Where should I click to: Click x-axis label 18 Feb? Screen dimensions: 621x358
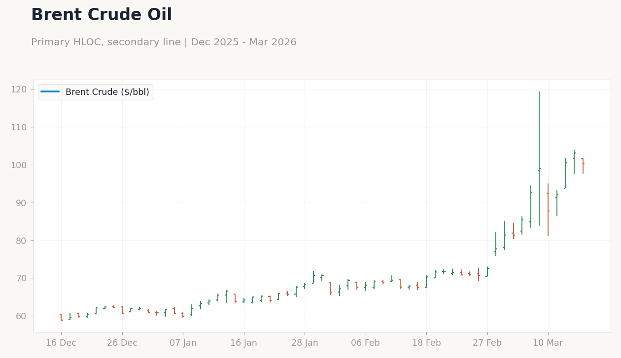(x=426, y=343)
